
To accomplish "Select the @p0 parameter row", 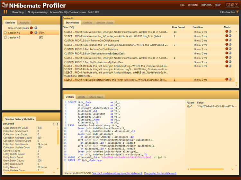I will 210,106.
